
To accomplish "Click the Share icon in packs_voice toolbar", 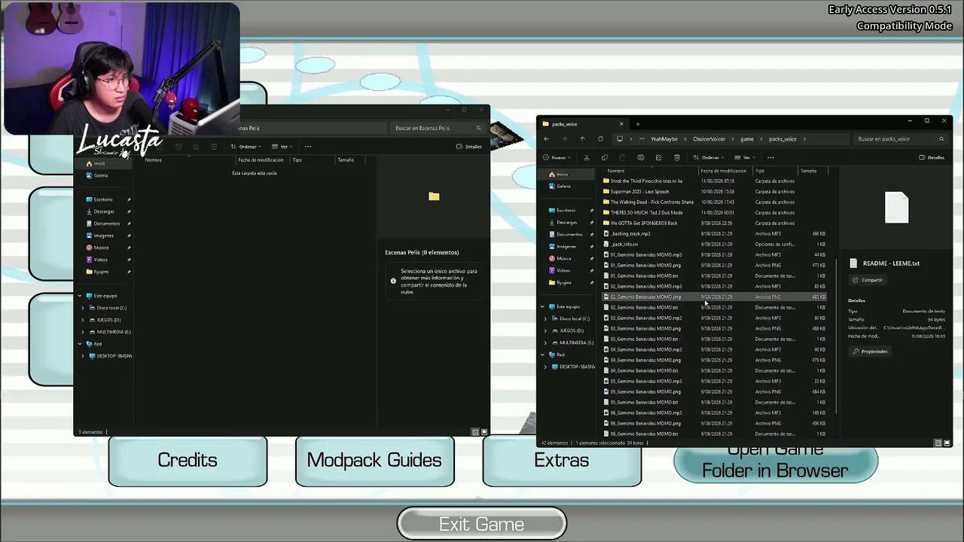I will tap(659, 157).
